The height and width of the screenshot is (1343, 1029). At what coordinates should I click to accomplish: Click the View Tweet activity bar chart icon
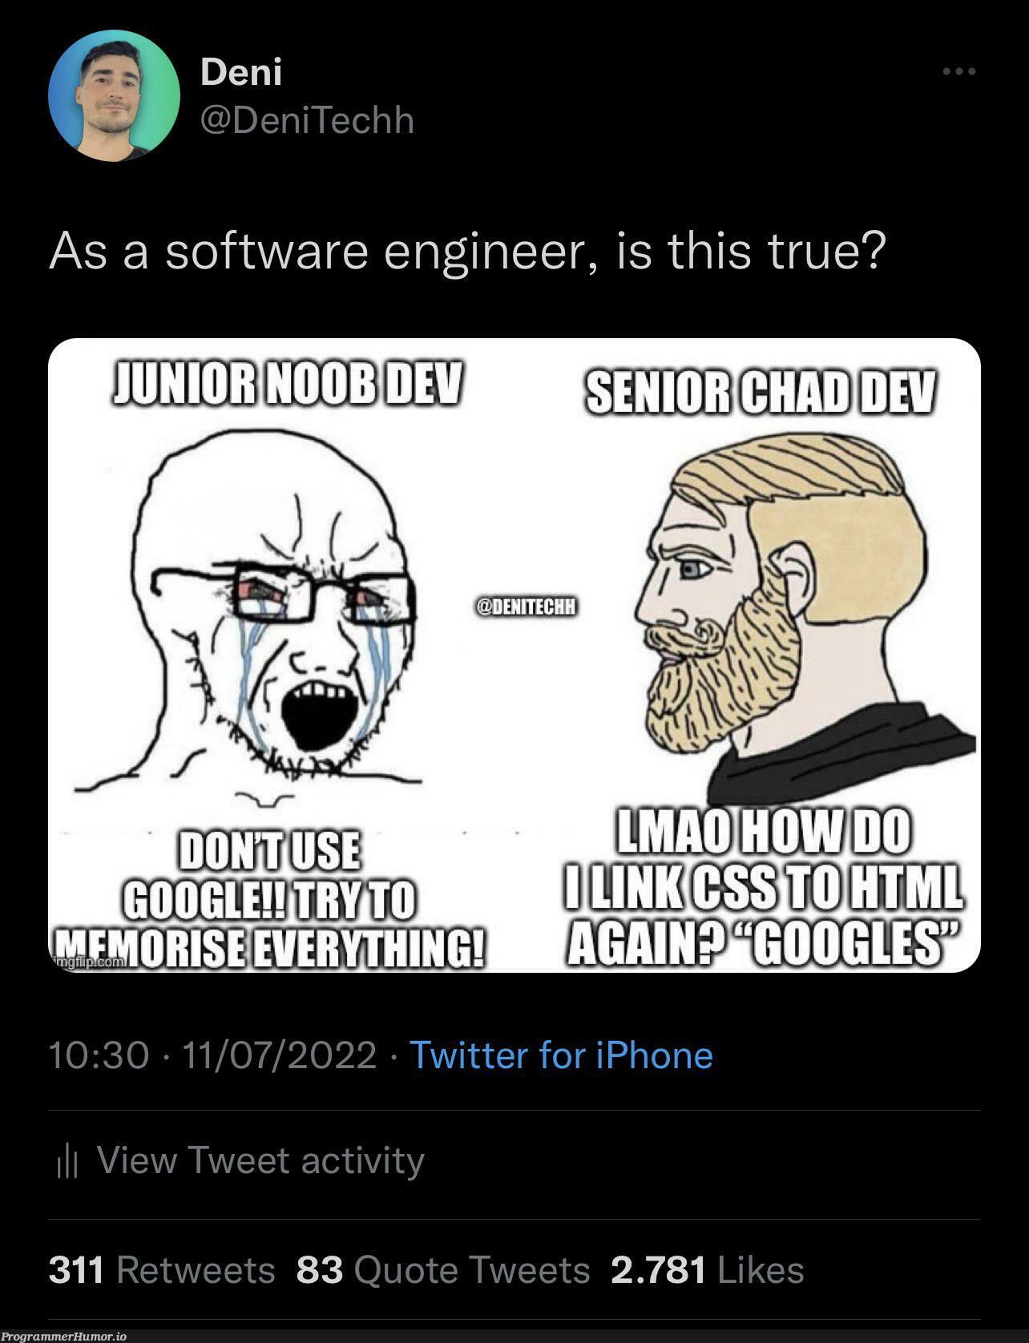(68, 1159)
